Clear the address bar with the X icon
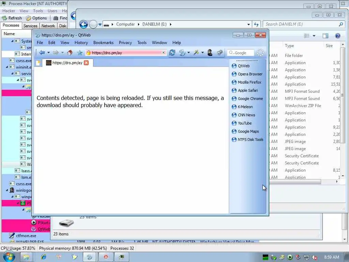The width and height of the screenshot is (349, 262). tap(163, 53)
